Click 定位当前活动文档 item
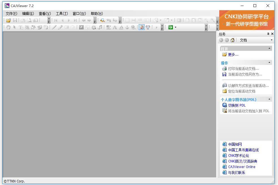 [x=242, y=92]
